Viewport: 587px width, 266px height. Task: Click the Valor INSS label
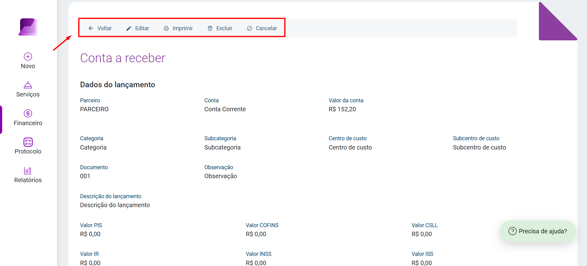coord(259,254)
